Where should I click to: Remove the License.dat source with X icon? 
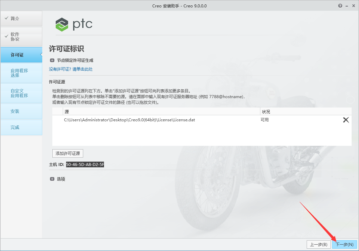346,120
